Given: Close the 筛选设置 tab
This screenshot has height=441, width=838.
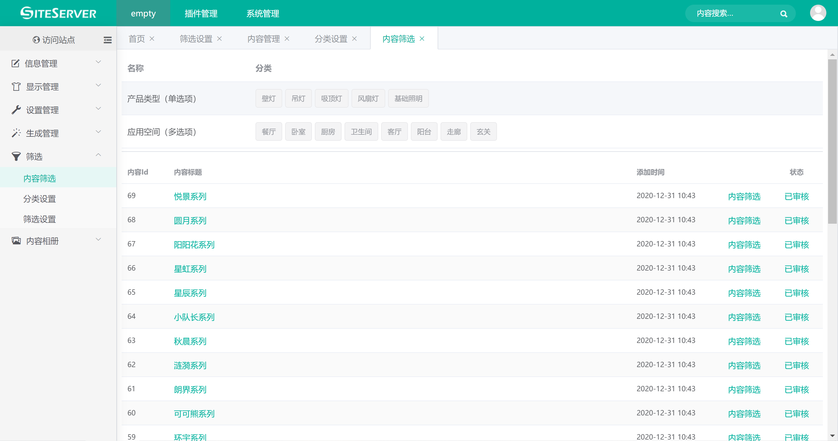Looking at the screenshot, I should click(220, 39).
